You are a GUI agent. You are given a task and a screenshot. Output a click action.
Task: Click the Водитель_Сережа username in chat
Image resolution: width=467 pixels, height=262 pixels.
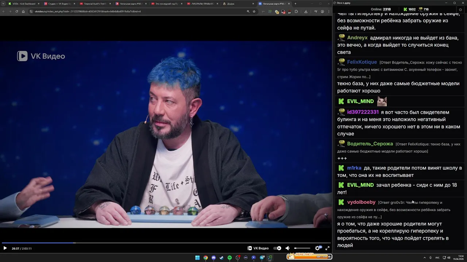[370, 144]
